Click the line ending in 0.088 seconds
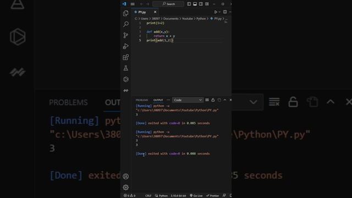Image resolution: width=352 pixels, height=198 pixels. click(173, 153)
